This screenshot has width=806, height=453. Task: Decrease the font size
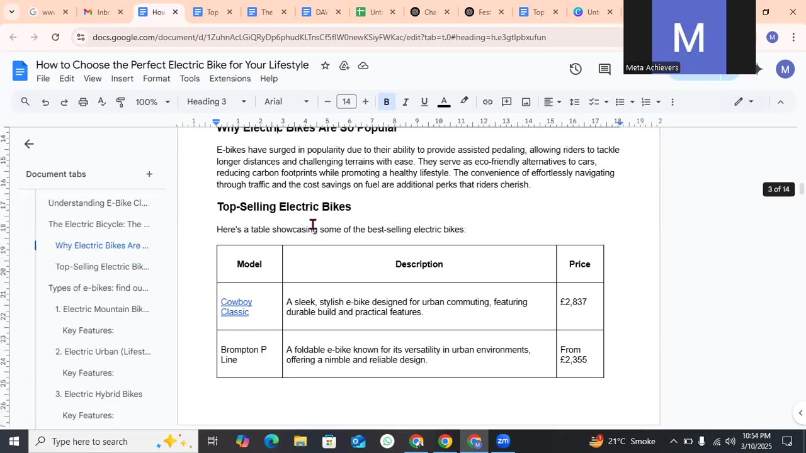pos(327,102)
